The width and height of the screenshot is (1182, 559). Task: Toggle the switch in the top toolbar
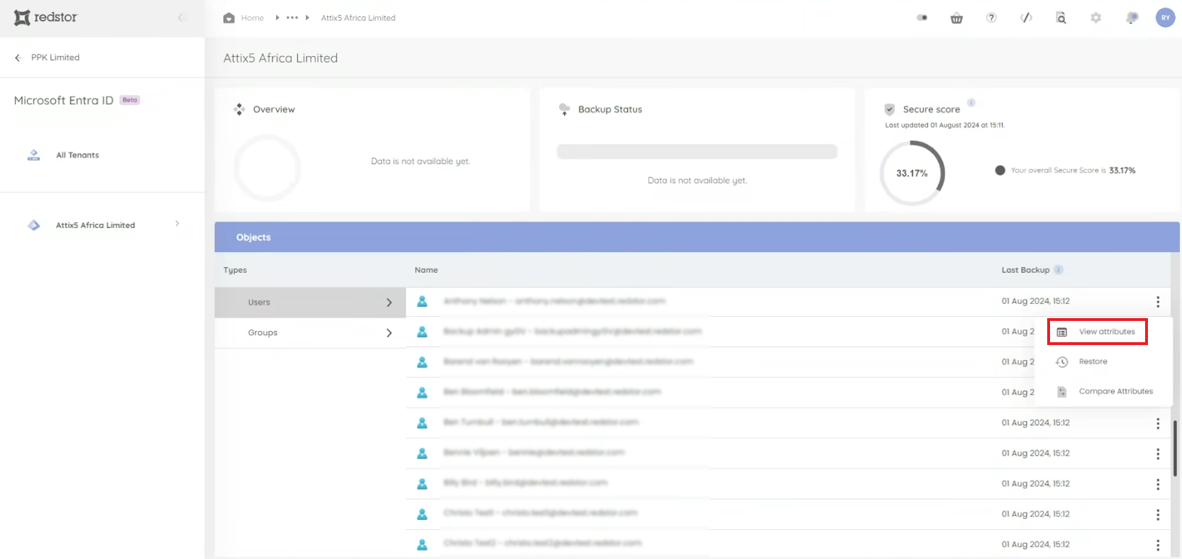tap(922, 18)
